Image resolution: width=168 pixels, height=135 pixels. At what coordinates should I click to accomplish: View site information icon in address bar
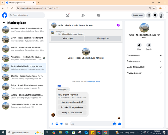point(18,8)
